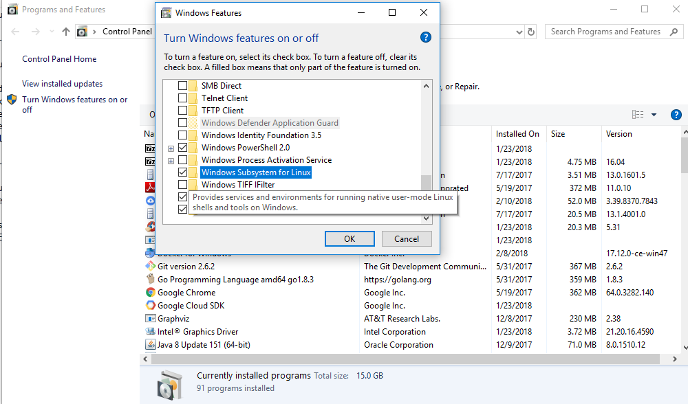Open the address bar dropdown chevron
688x404 pixels.
pyautogui.click(x=520, y=31)
